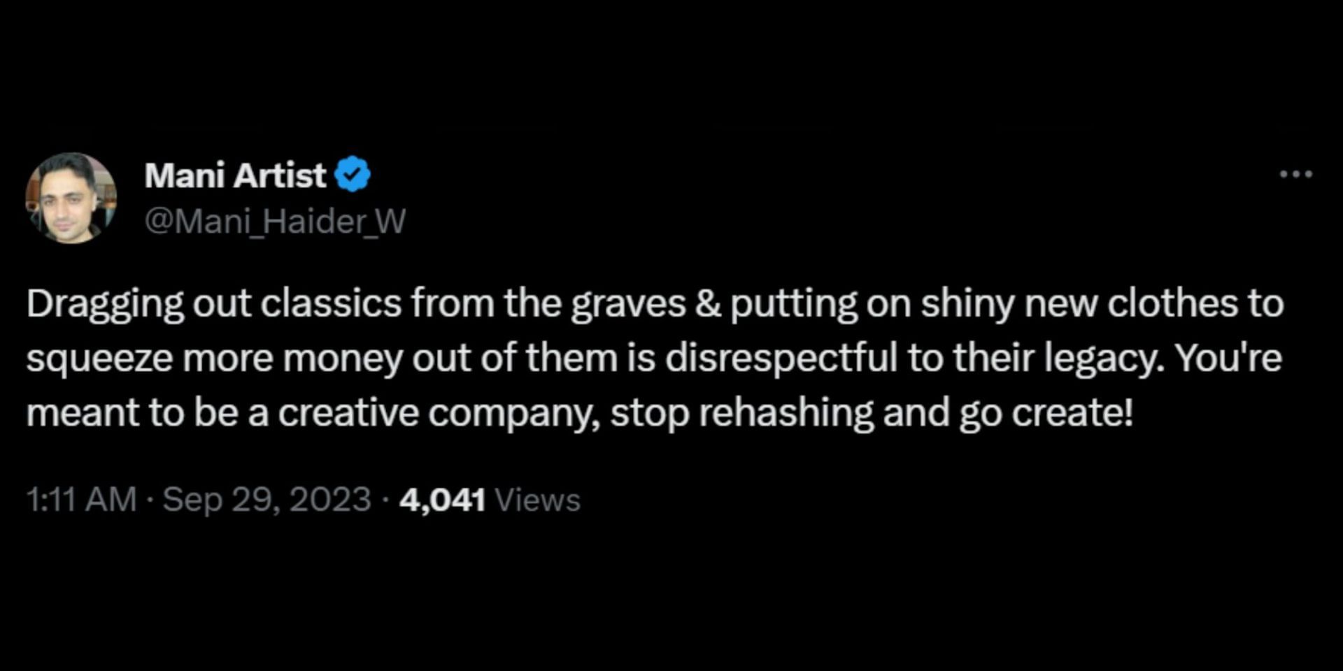Click the word "rehashing" in the tweet

(x=786, y=412)
